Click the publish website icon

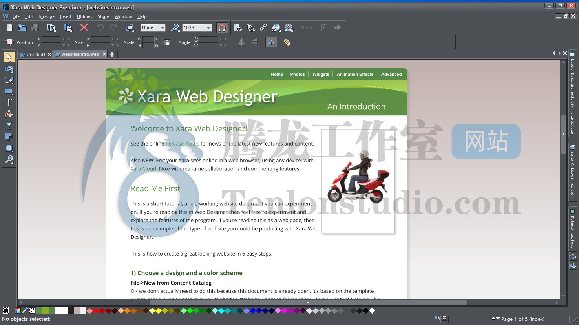coord(289,27)
